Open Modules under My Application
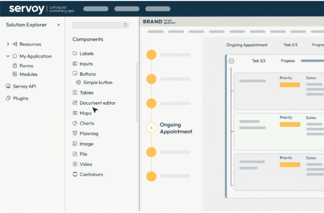This screenshot has height=213, width=324. tap(28, 74)
